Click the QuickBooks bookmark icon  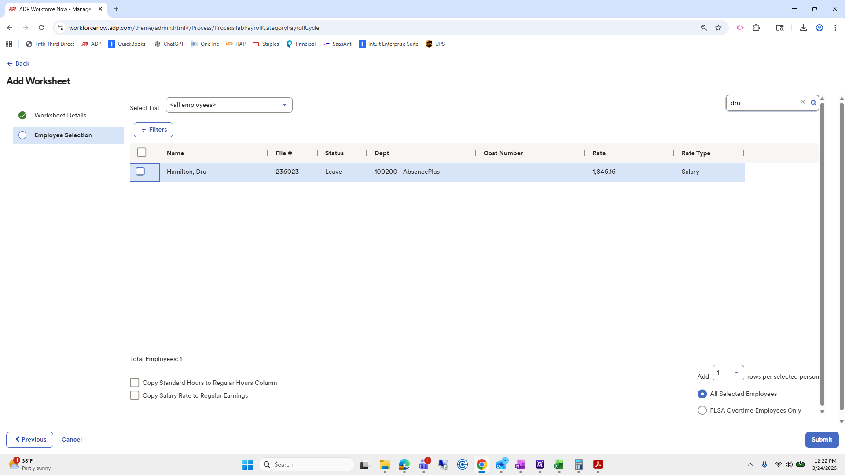(x=112, y=44)
